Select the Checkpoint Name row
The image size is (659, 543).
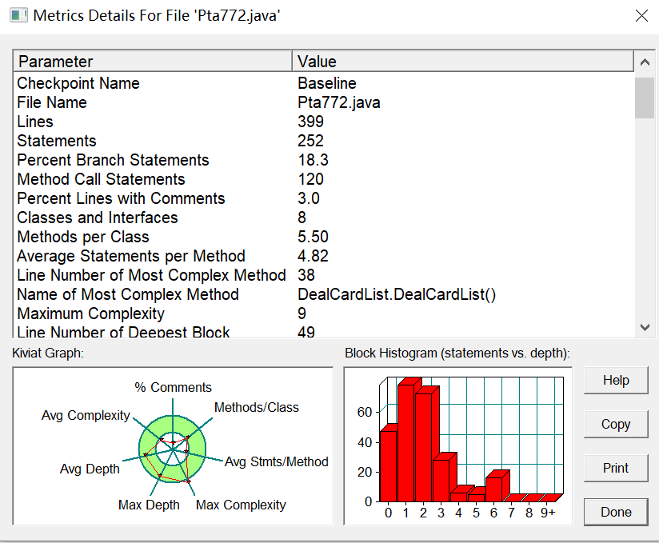click(x=324, y=83)
